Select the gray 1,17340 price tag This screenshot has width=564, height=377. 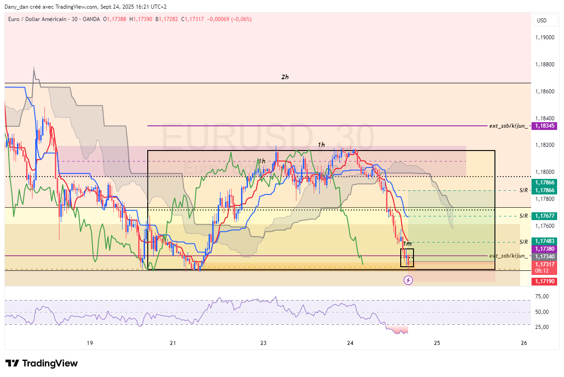tap(544, 257)
